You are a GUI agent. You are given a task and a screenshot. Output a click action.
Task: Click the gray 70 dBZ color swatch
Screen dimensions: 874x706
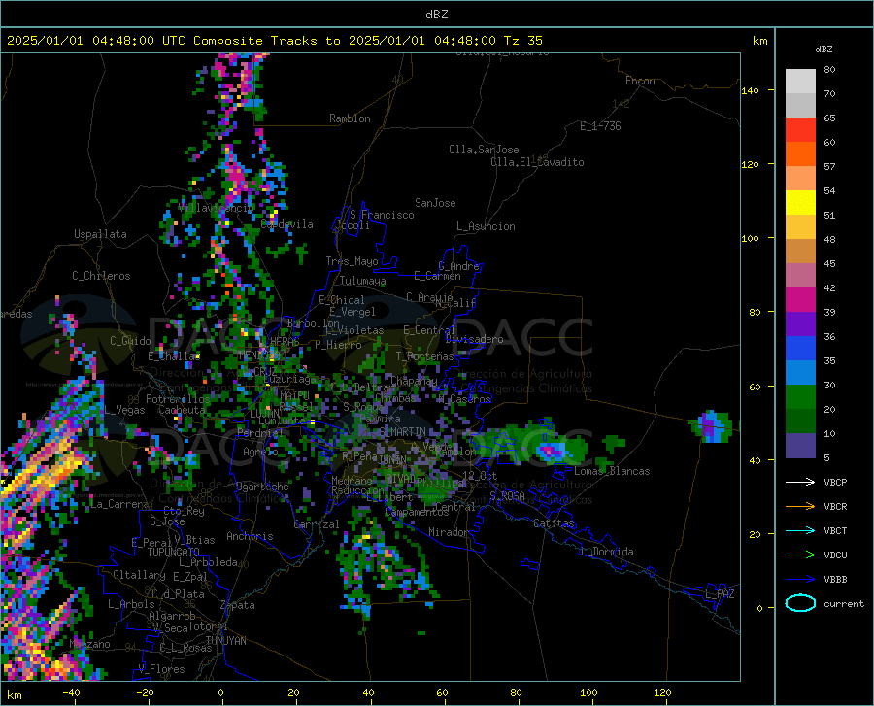point(800,105)
